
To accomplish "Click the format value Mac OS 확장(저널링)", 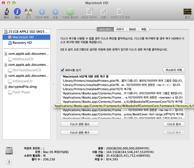I will click(56, 152).
